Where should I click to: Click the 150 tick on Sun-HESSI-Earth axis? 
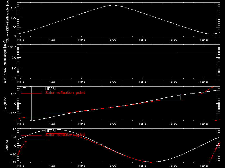(13, 8)
